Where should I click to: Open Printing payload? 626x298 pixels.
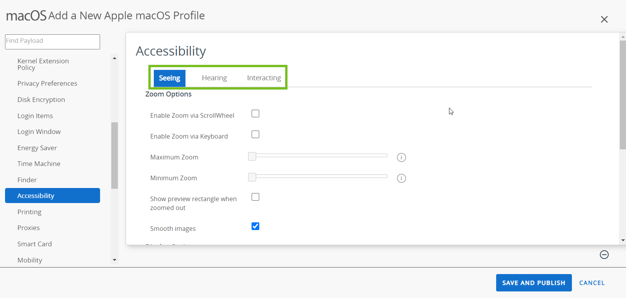click(29, 212)
